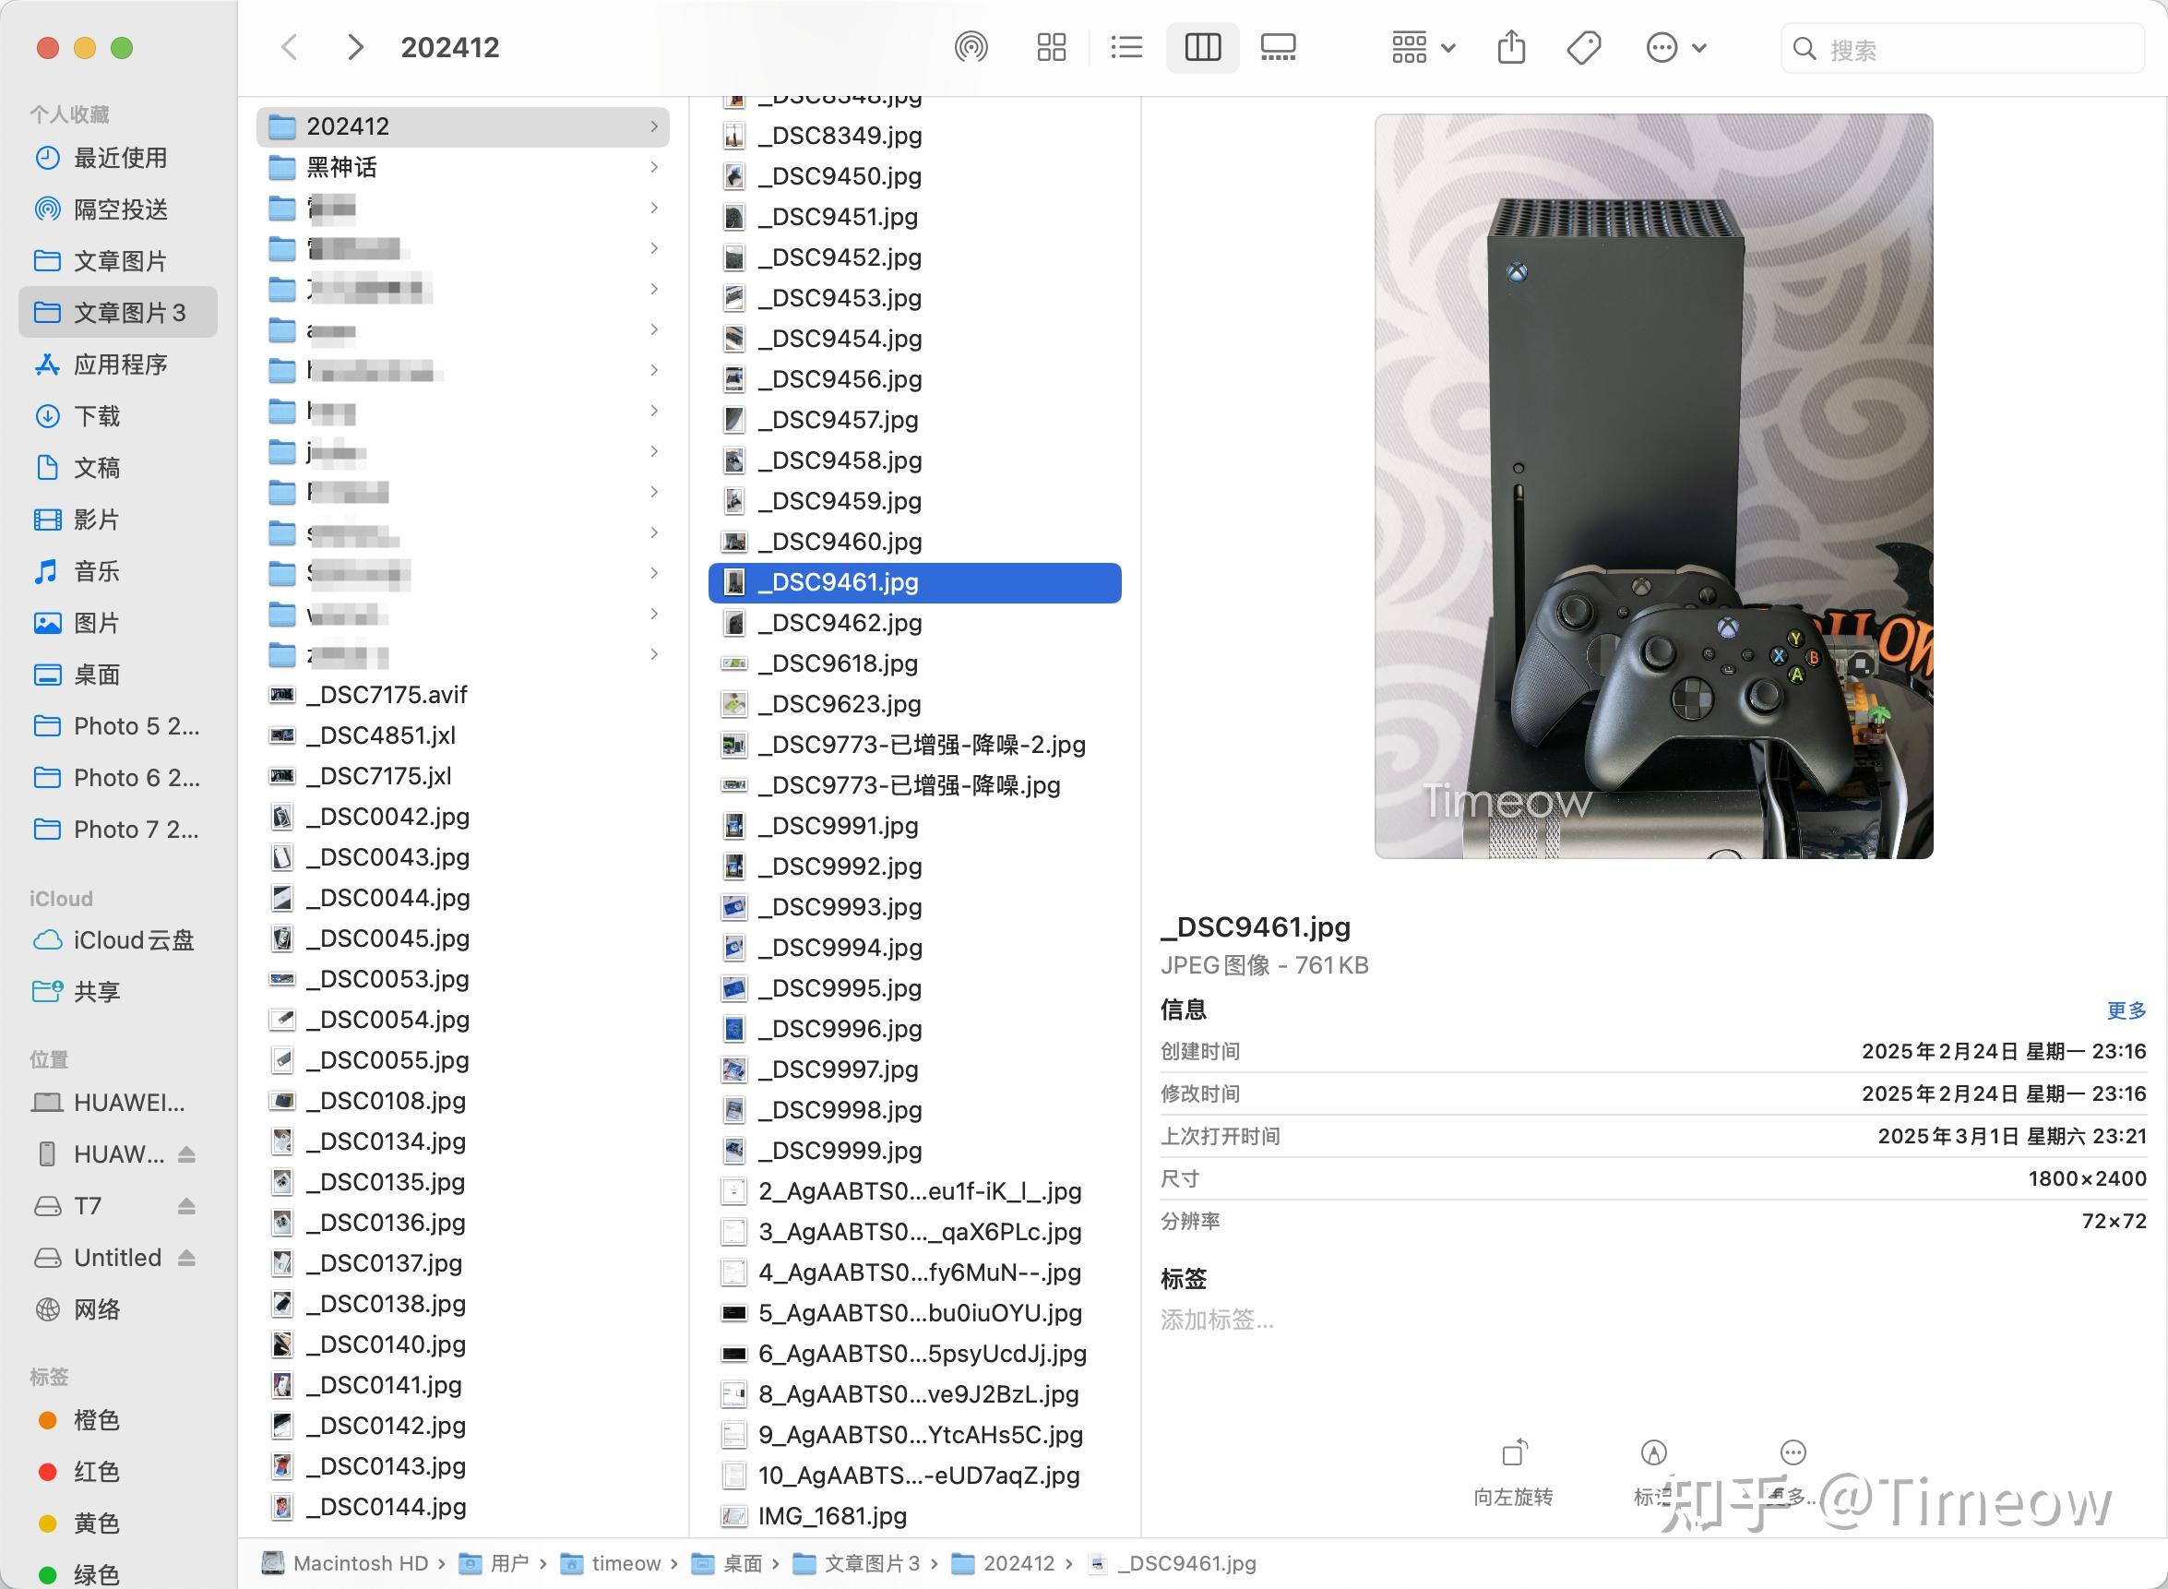Open the Tags icon in toolbar
The height and width of the screenshot is (1589, 2168).
coord(1582,46)
